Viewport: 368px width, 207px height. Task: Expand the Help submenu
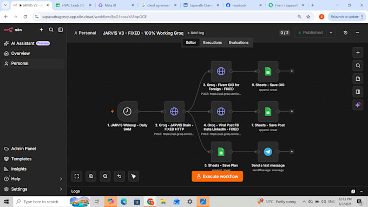pyautogui.click(x=61, y=179)
